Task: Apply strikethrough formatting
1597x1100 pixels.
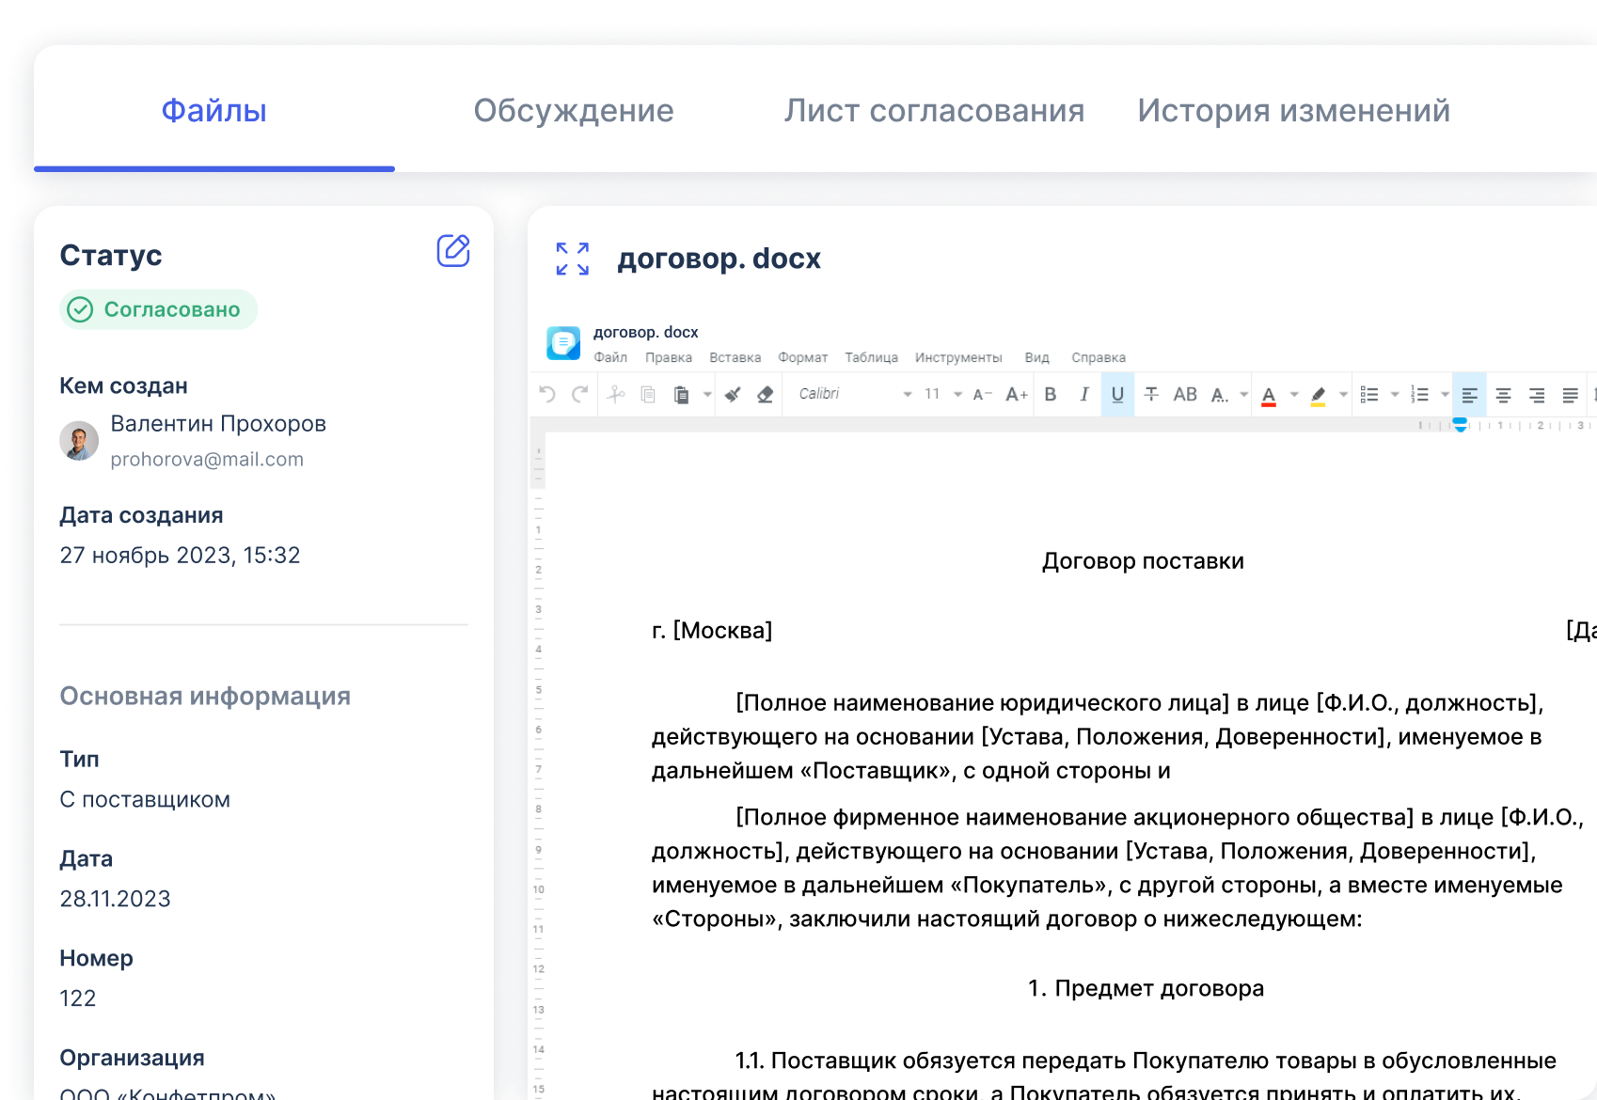Action: [1151, 395]
